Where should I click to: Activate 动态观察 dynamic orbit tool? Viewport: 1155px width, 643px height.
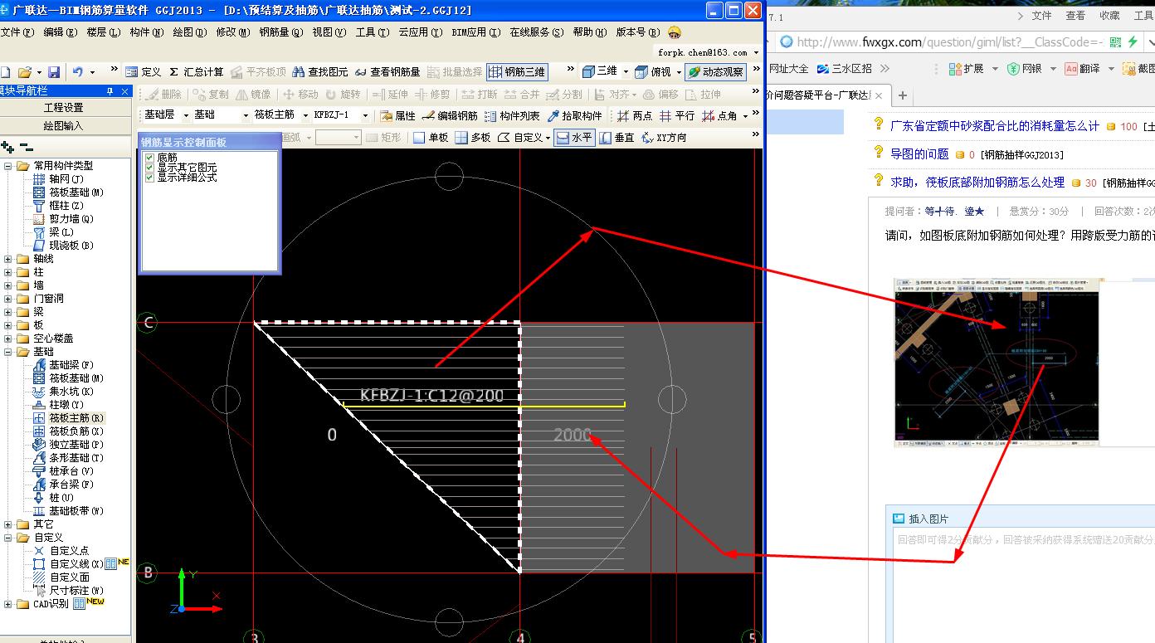pyautogui.click(x=715, y=72)
